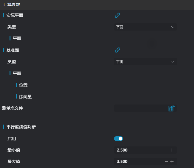Click the link icon beside 基准面
The image size is (194, 168).
tap(118, 50)
